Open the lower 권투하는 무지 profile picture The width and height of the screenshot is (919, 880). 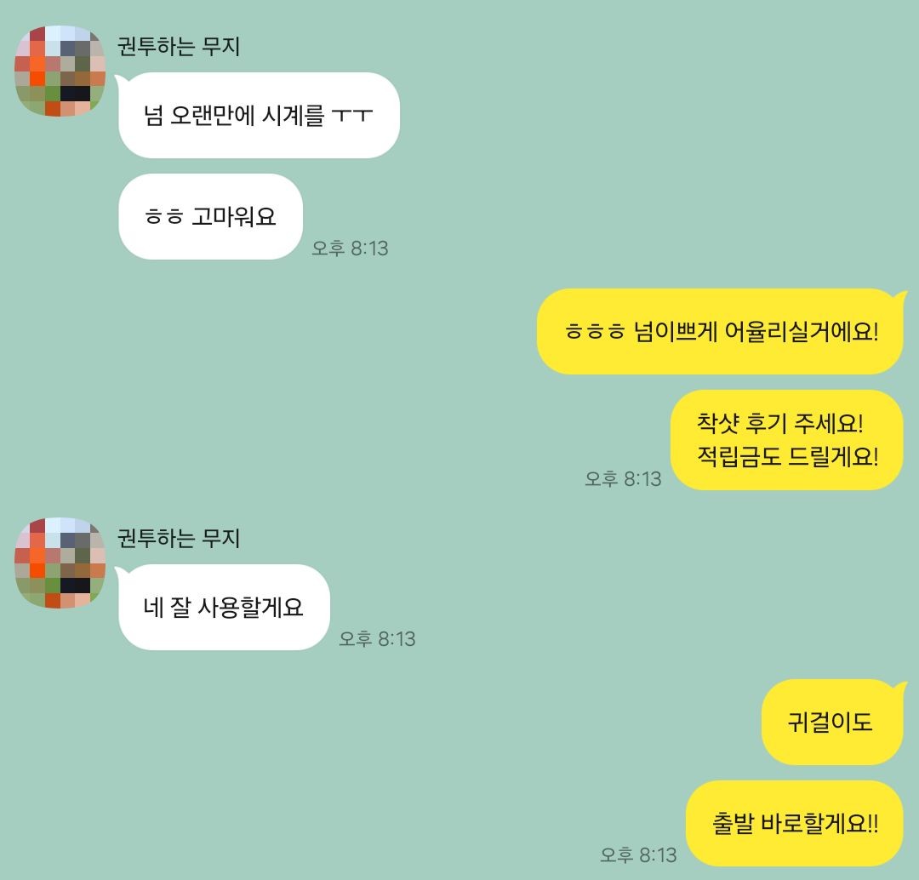pos(60,563)
